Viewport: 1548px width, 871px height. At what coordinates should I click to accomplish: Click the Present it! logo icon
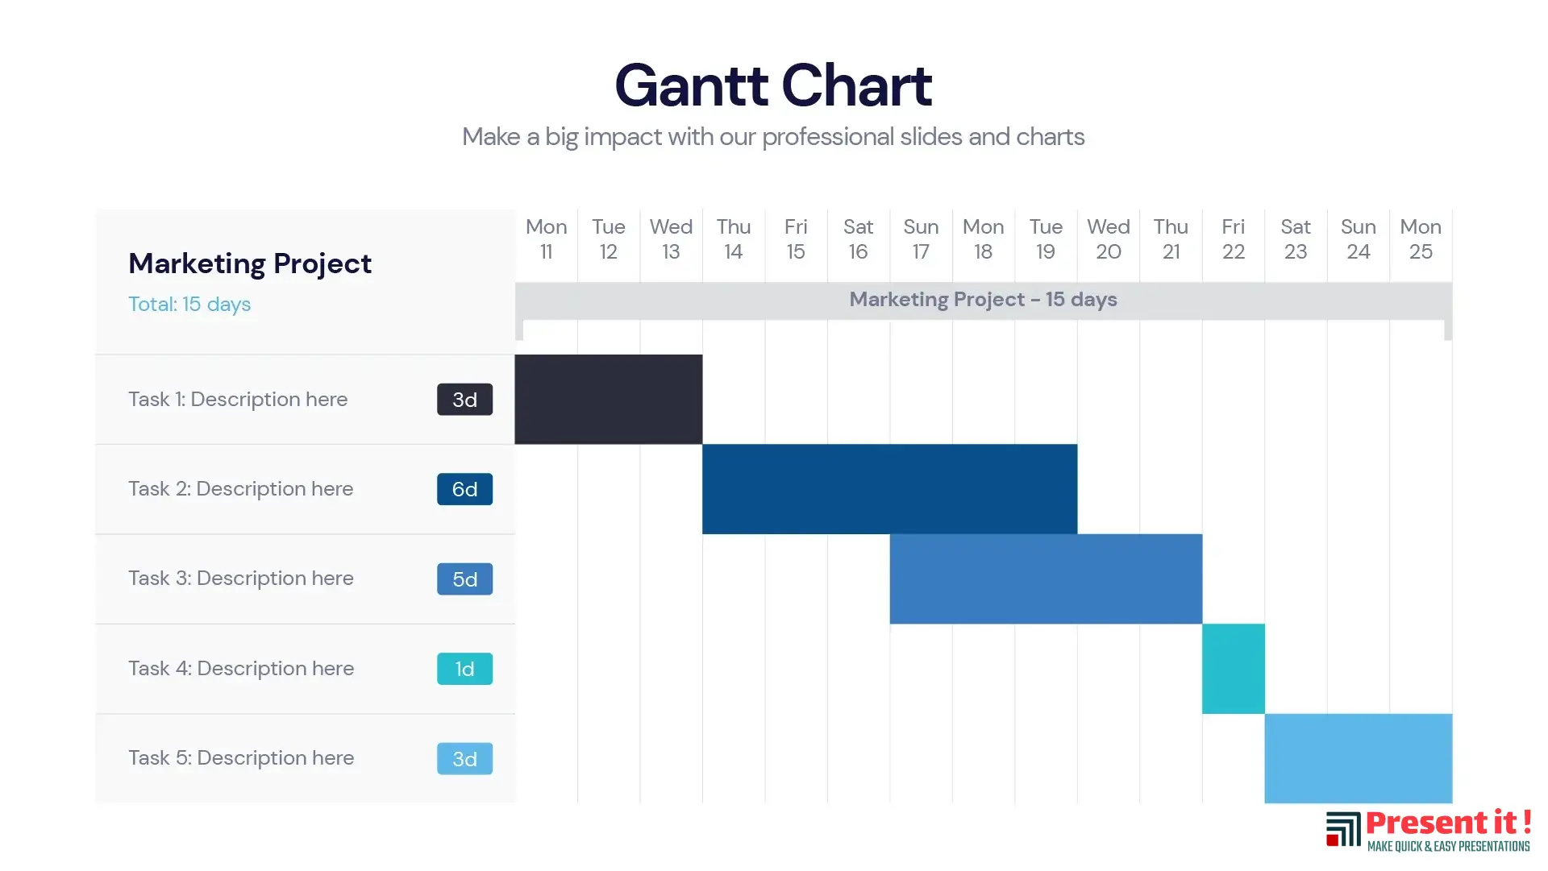pos(1343,830)
